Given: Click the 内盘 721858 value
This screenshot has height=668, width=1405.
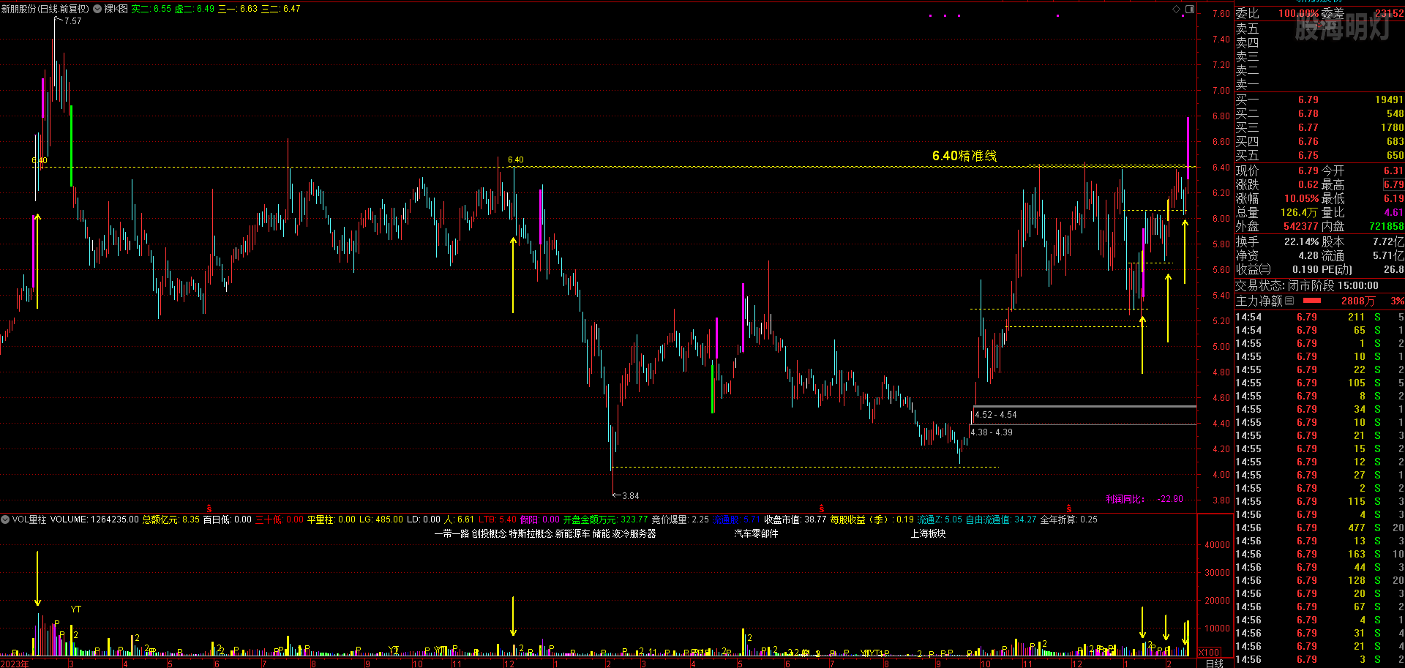Looking at the screenshot, I should (1386, 226).
